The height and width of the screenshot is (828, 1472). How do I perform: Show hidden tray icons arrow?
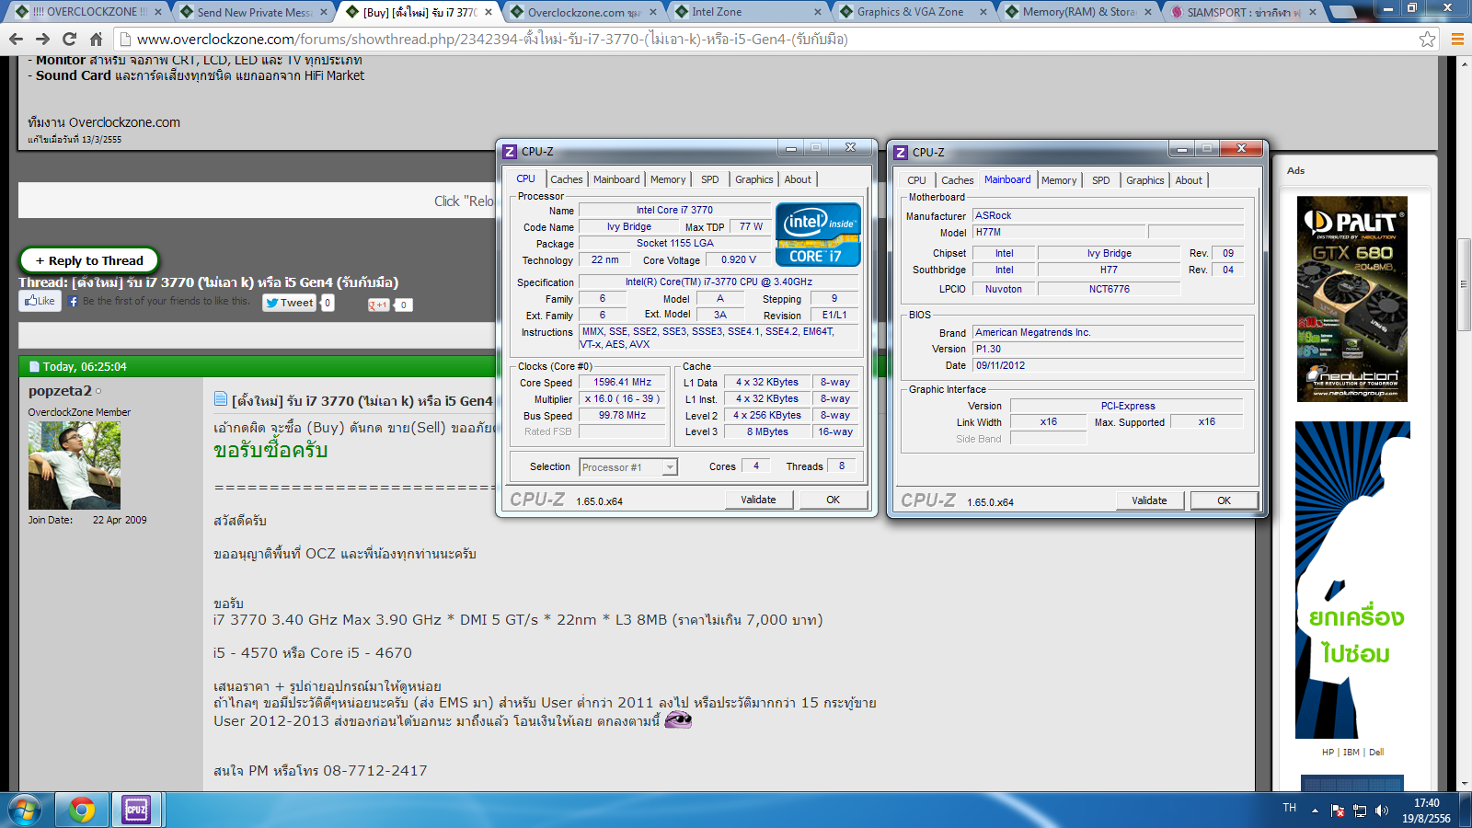pos(1315,811)
